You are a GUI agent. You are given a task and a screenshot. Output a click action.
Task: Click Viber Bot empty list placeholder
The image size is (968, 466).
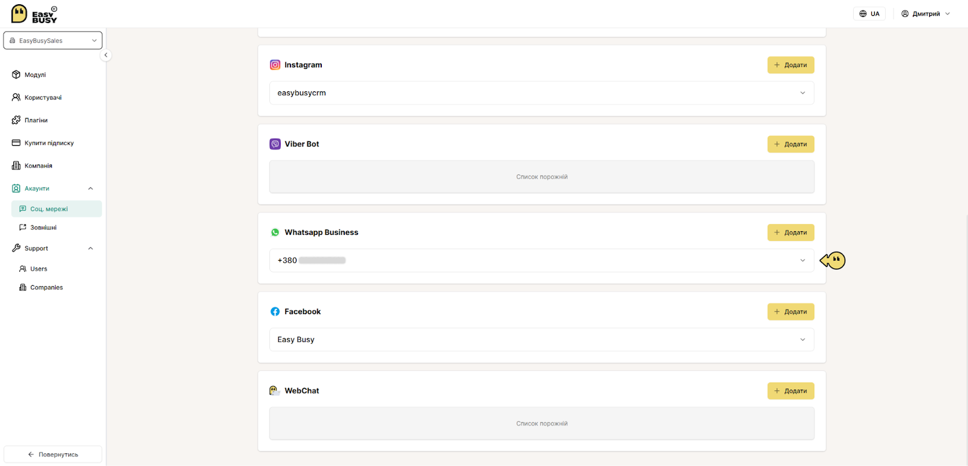coord(541,177)
